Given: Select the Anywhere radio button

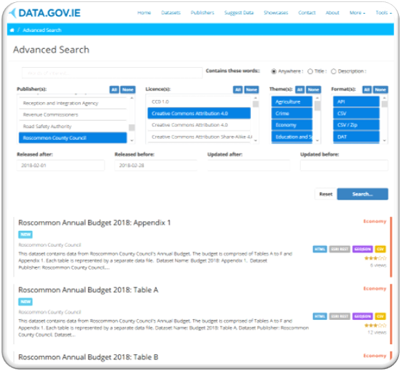Looking at the screenshot, I should 274,71.
